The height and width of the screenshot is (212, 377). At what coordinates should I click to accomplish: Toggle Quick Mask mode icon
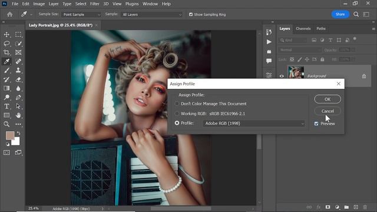[6, 153]
